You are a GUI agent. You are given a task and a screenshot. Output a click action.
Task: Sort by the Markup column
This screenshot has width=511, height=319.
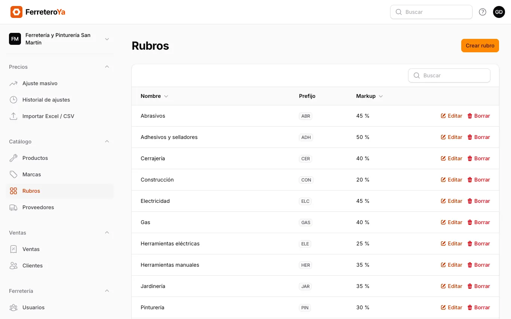pos(370,96)
